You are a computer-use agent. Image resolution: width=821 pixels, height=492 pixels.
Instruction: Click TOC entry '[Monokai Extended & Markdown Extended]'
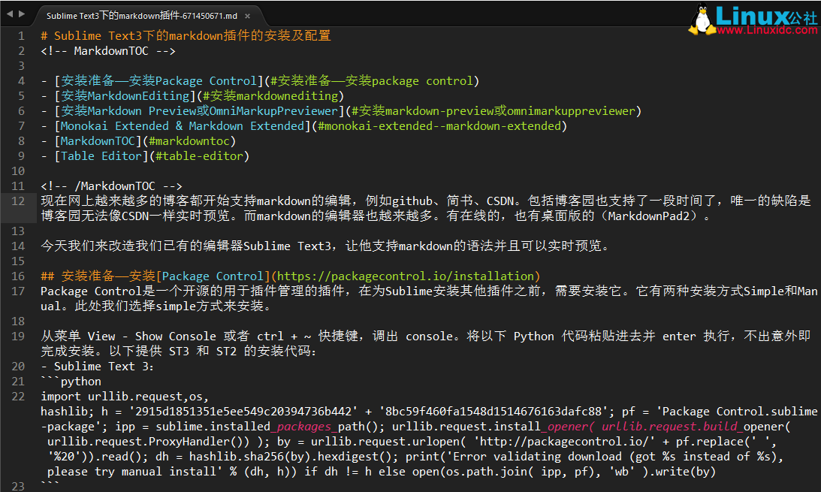183,126
